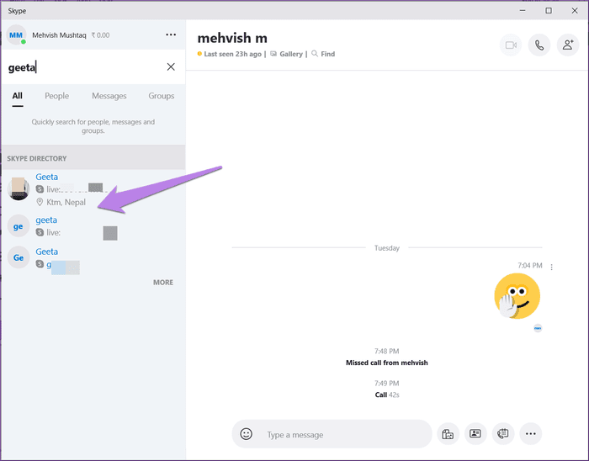589x461 pixels.
Task: Schedule a call from the chat bar
Action: [503, 434]
